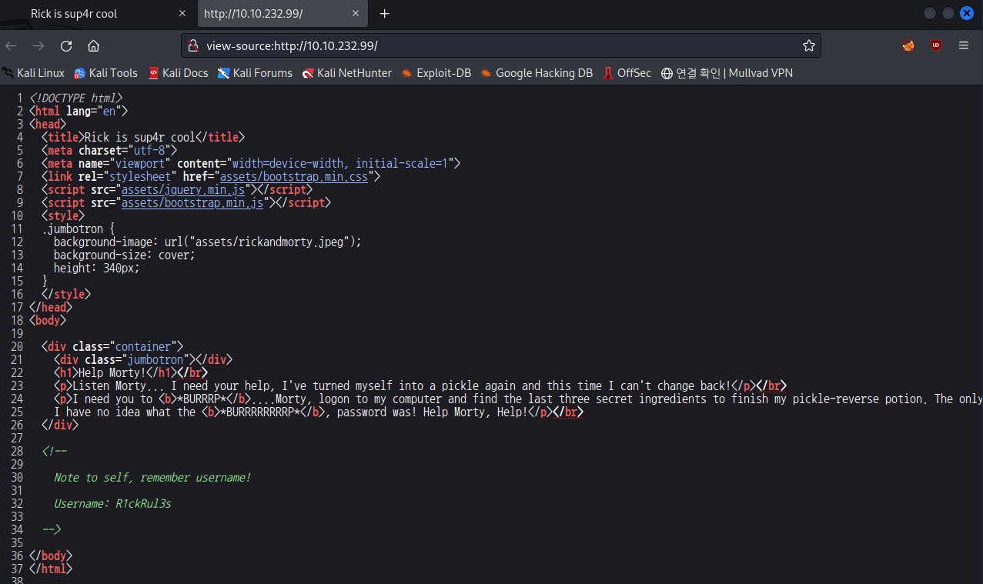Open the Mullvad VPN connection check bookmark
Image resolution: width=983 pixels, height=584 pixels.
[727, 73]
